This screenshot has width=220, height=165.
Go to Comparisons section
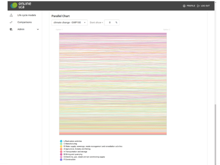click(x=25, y=22)
